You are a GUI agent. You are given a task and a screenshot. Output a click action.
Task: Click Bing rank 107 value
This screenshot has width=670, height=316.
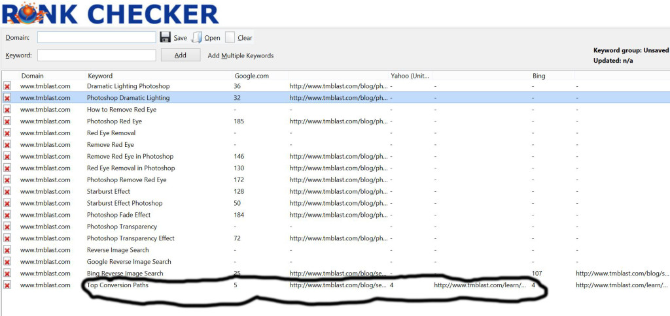[537, 273]
